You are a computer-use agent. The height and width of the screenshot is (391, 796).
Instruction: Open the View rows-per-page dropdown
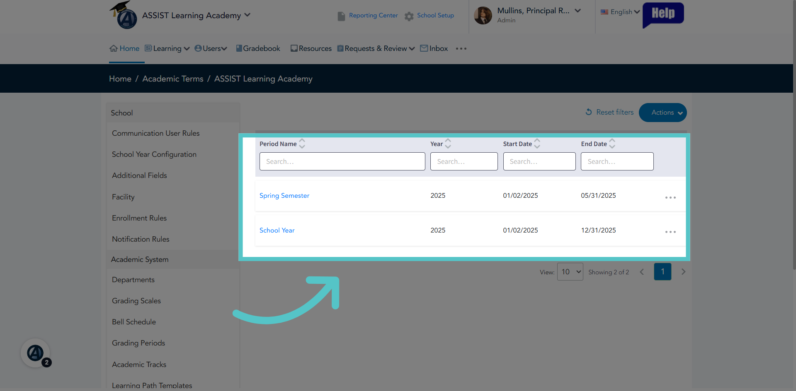point(570,272)
